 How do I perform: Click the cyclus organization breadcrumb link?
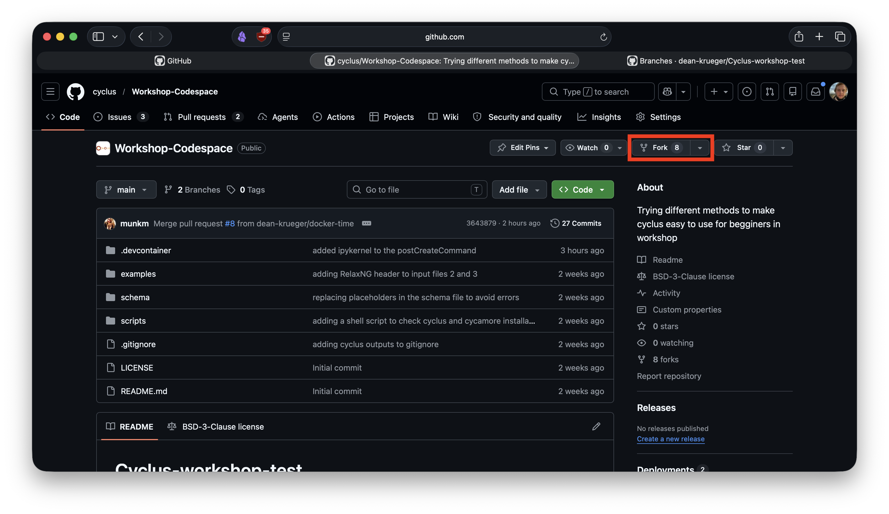[x=105, y=92]
